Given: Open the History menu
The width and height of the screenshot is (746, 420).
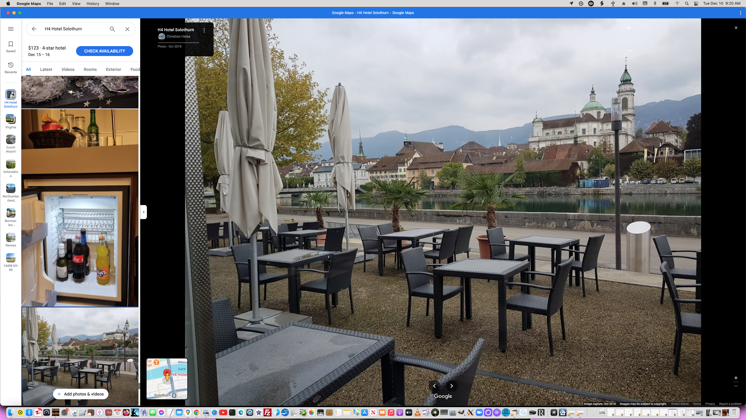Looking at the screenshot, I should pos(93,3).
